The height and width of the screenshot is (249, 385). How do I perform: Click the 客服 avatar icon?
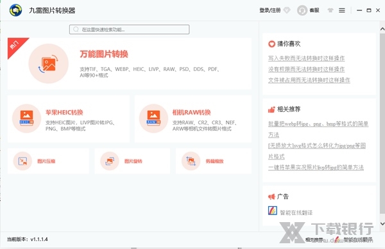point(302,10)
